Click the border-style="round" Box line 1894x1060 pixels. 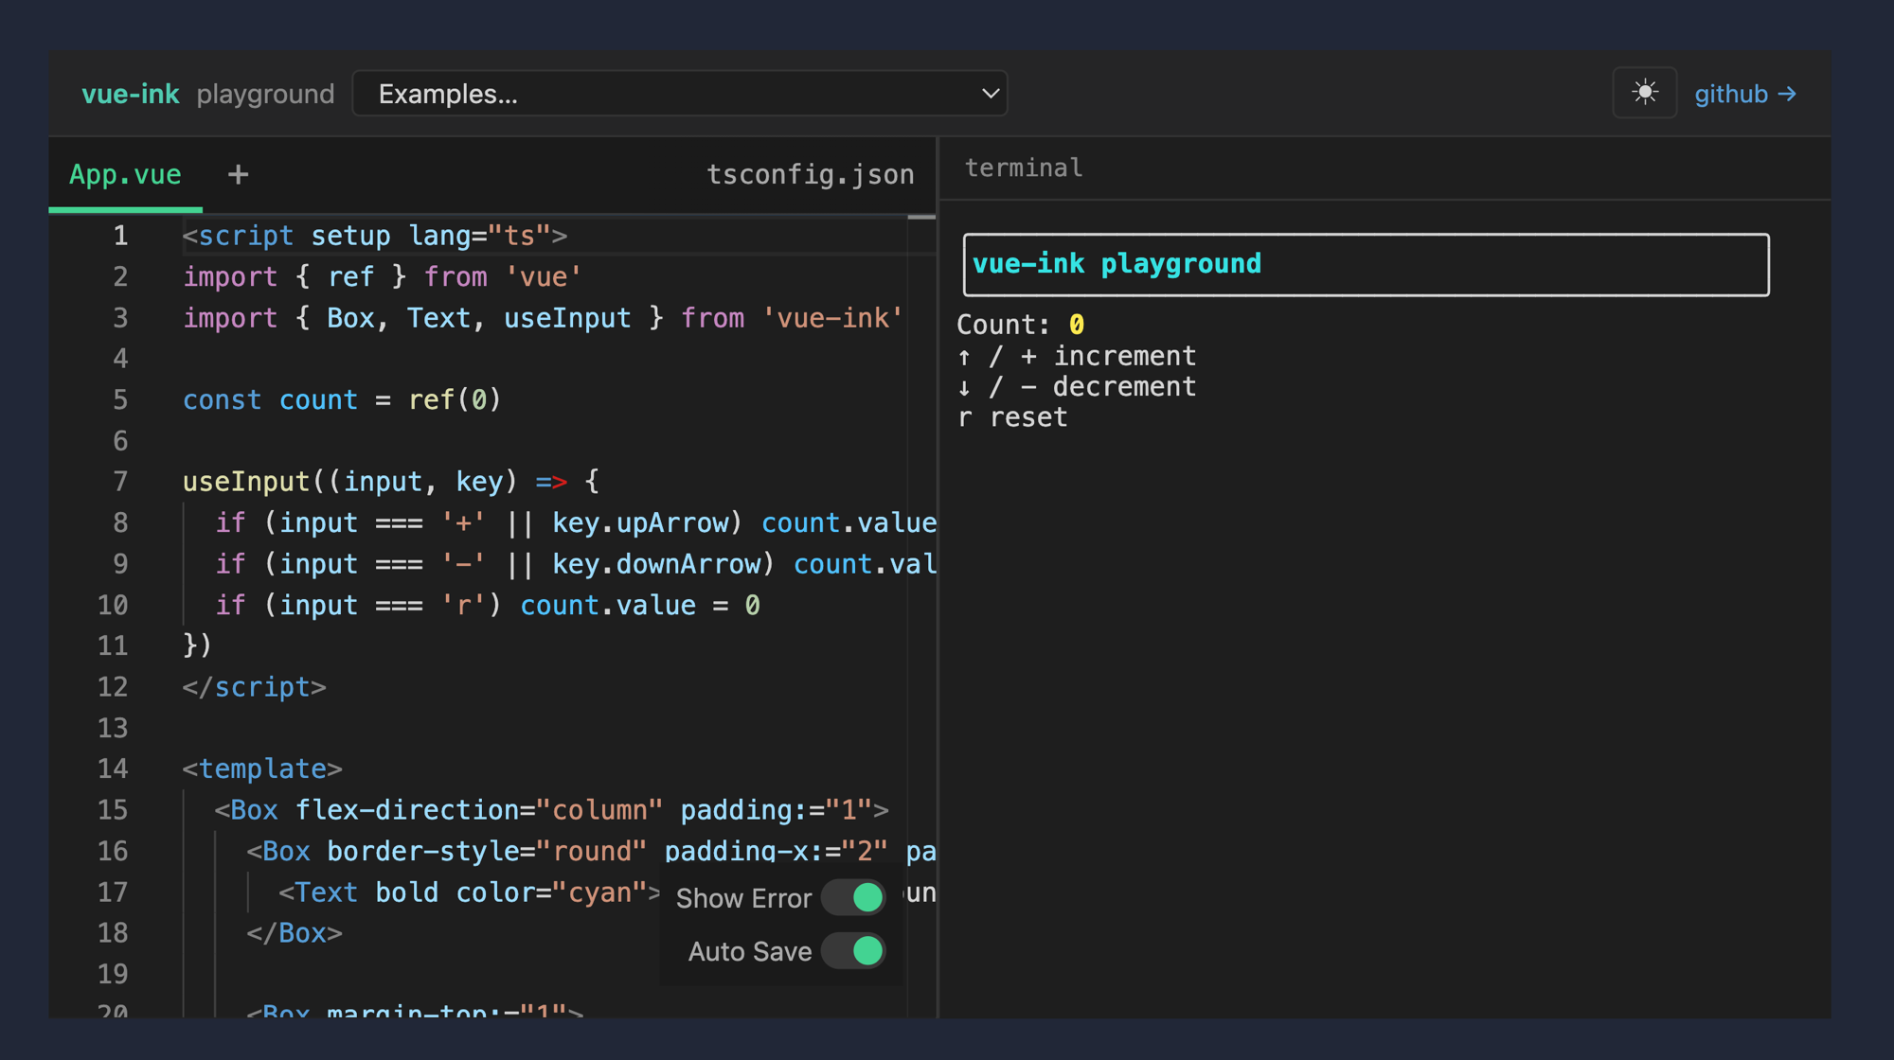coord(591,851)
